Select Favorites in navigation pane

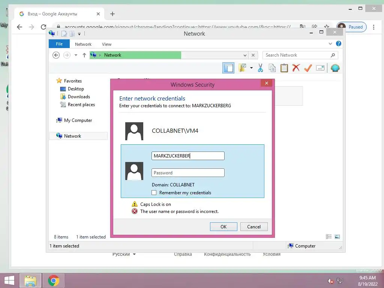click(x=73, y=81)
